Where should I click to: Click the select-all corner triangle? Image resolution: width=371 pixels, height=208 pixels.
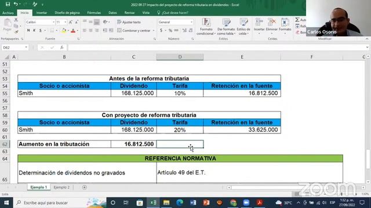7,57
